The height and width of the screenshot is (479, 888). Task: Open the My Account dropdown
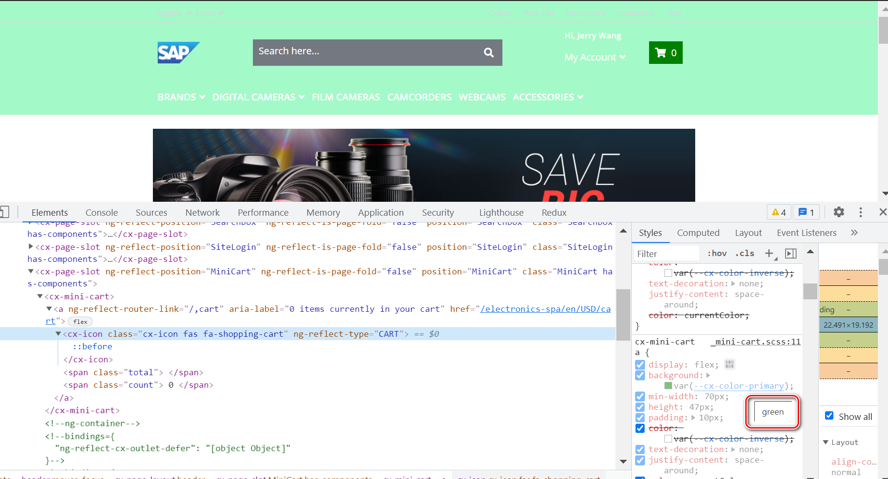click(x=595, y=57)
